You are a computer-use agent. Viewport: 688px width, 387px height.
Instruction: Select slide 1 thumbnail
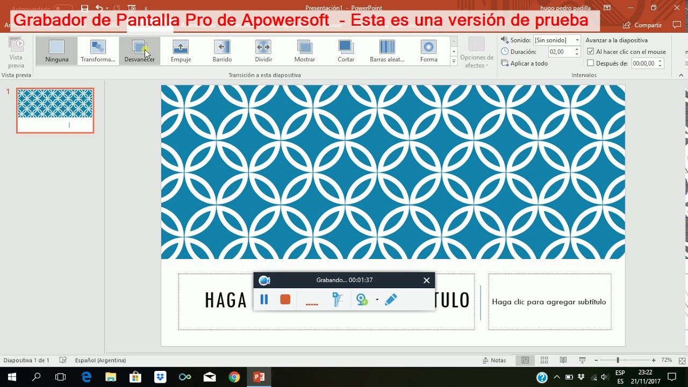pyautogui.click(x=55, y=111)
